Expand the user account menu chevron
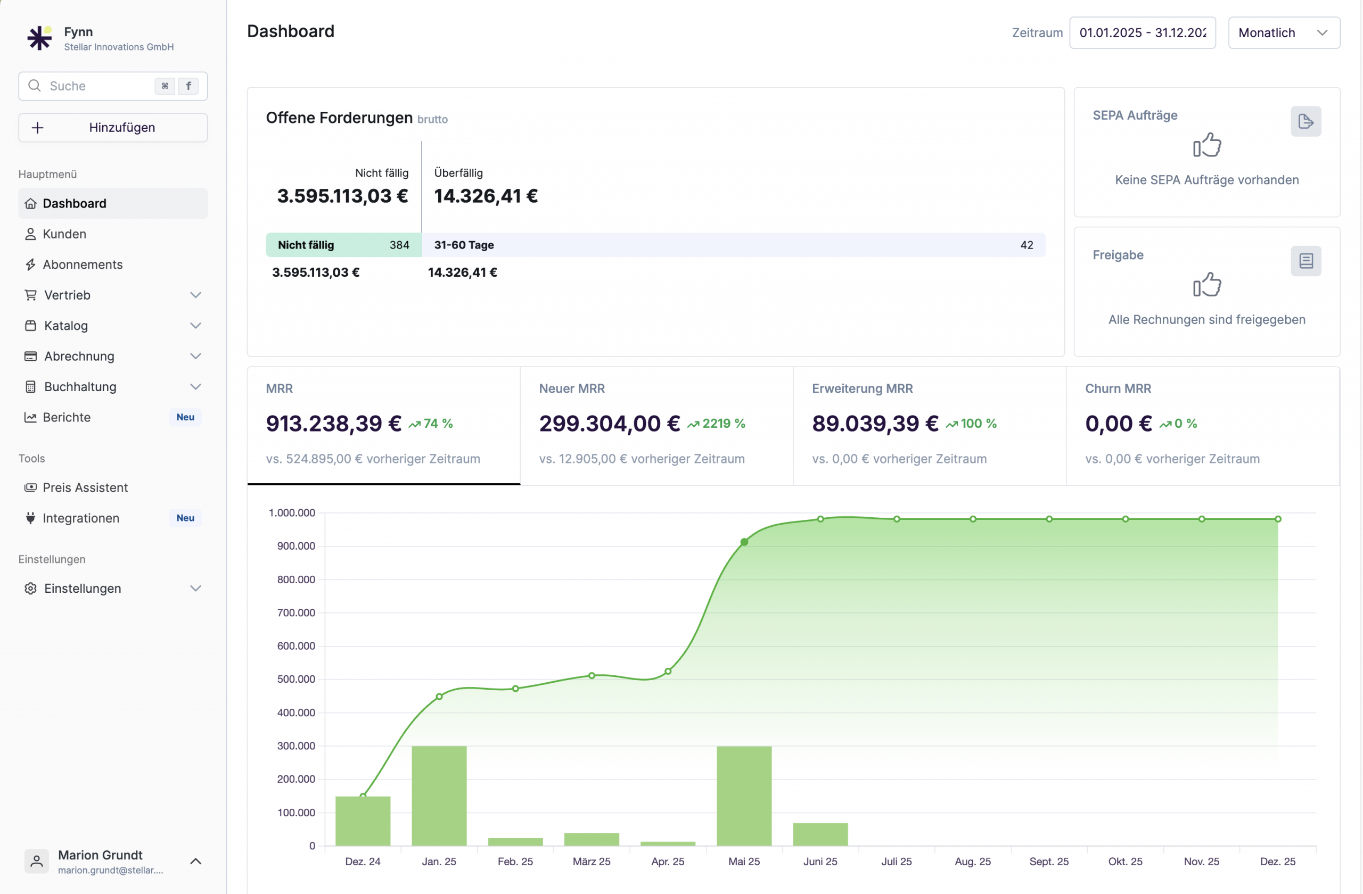 pyautogui.click(x=195, y=861)
